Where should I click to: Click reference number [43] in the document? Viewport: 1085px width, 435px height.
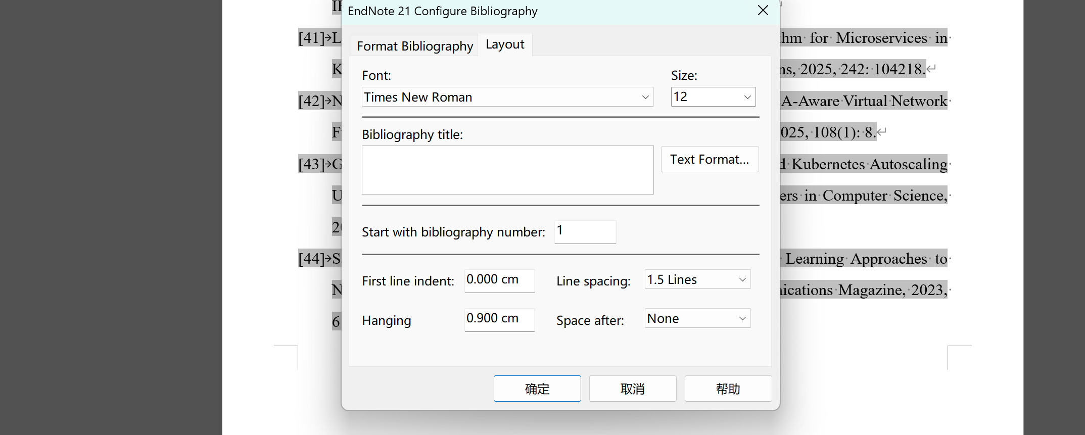(311, 164)
